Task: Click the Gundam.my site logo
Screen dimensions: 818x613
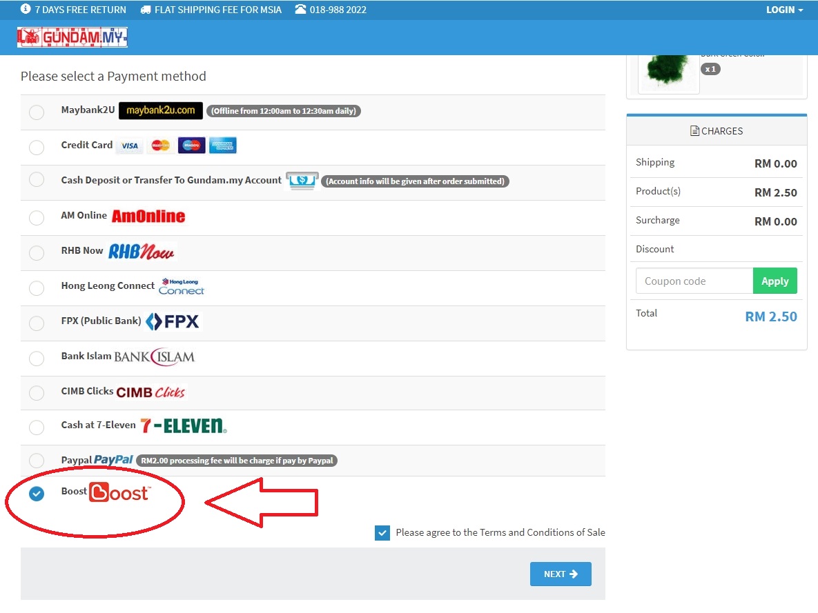Action: click(72, 37)
